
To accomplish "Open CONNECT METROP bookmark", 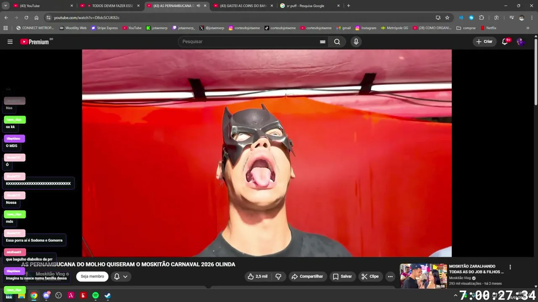I will point(35,28).
